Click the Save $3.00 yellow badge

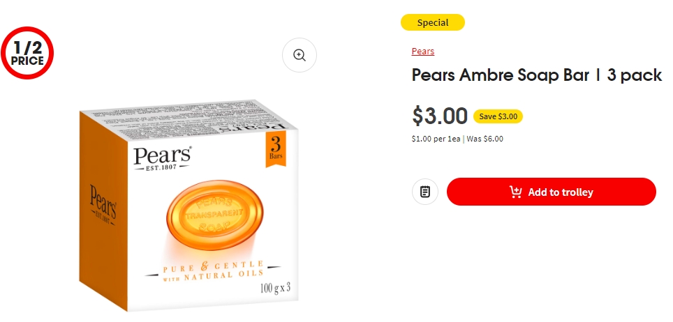pos(498,116)
